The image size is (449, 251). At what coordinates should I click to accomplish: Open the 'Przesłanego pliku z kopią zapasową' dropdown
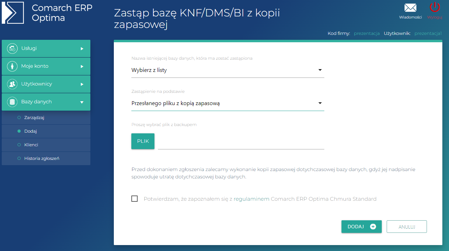tap(228, 103)
